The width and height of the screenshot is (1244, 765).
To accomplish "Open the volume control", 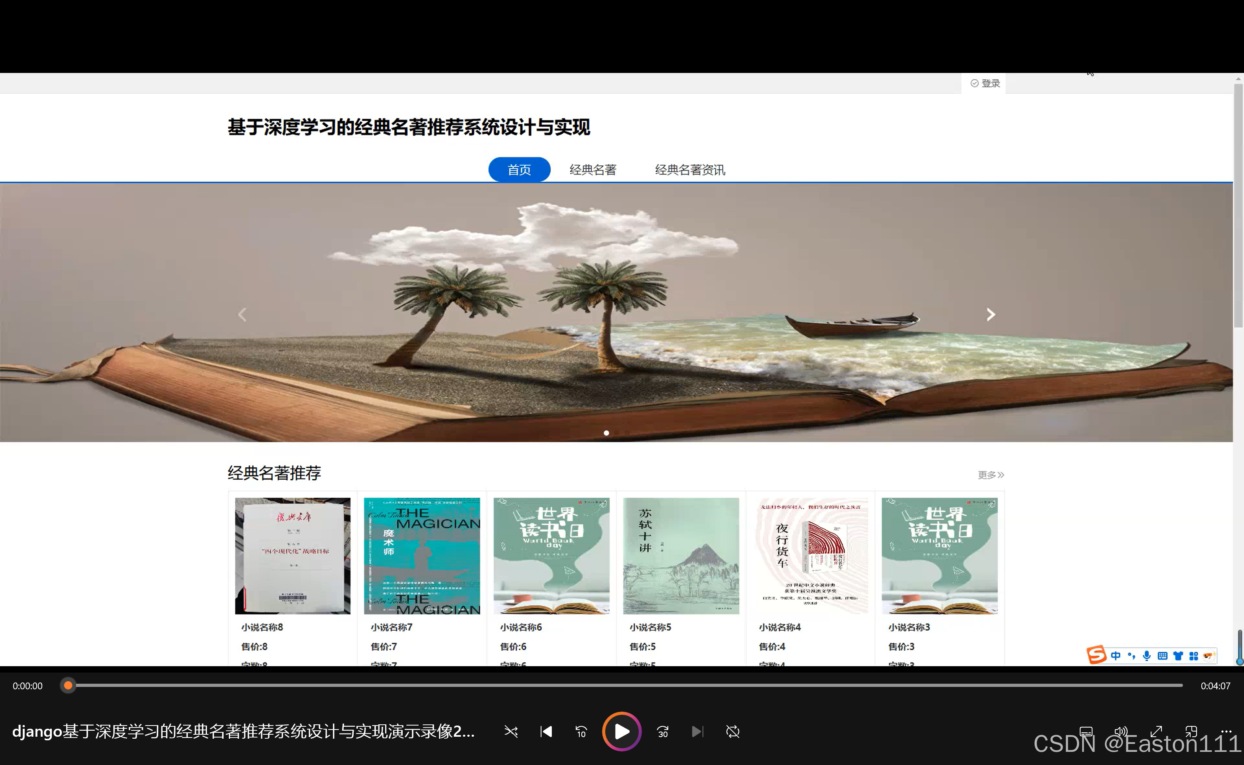I will point(1121,732).
